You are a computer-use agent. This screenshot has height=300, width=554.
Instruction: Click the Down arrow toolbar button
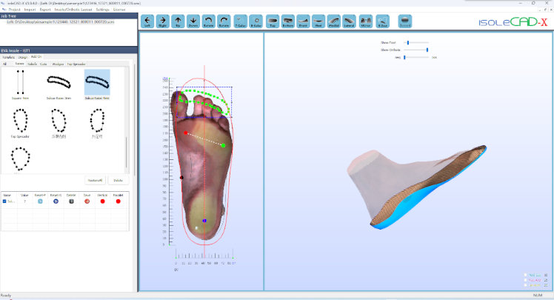point(193,21)
